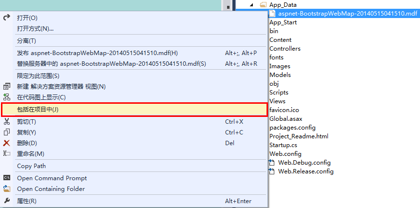This screenshot has width=420, height=208.
Task: Select the Controllers folder in Solution Explorer
Action: click(285, 48)
